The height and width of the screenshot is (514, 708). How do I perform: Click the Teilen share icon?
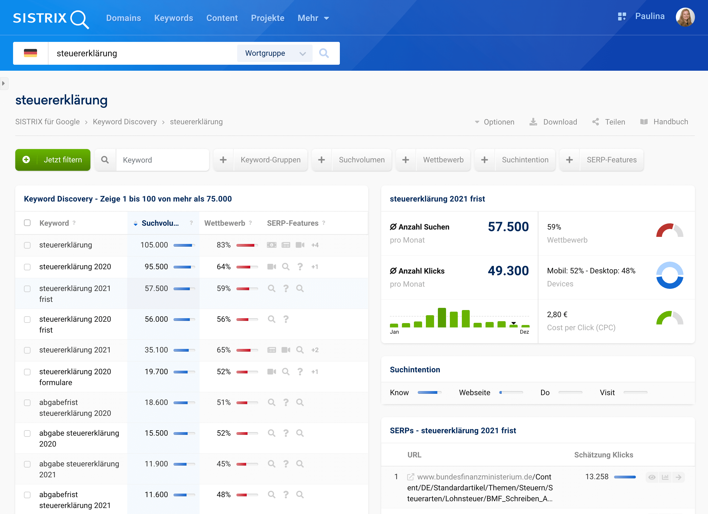[x=596, y=122]
